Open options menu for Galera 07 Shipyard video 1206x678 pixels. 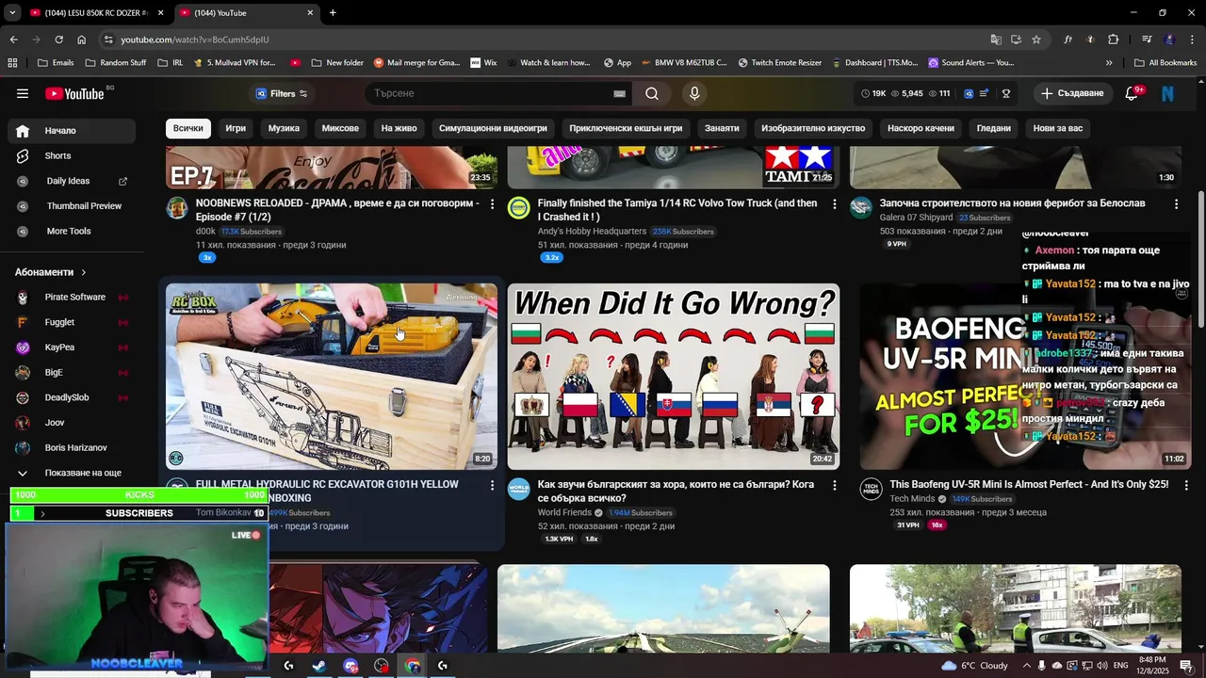point(1176,203)
